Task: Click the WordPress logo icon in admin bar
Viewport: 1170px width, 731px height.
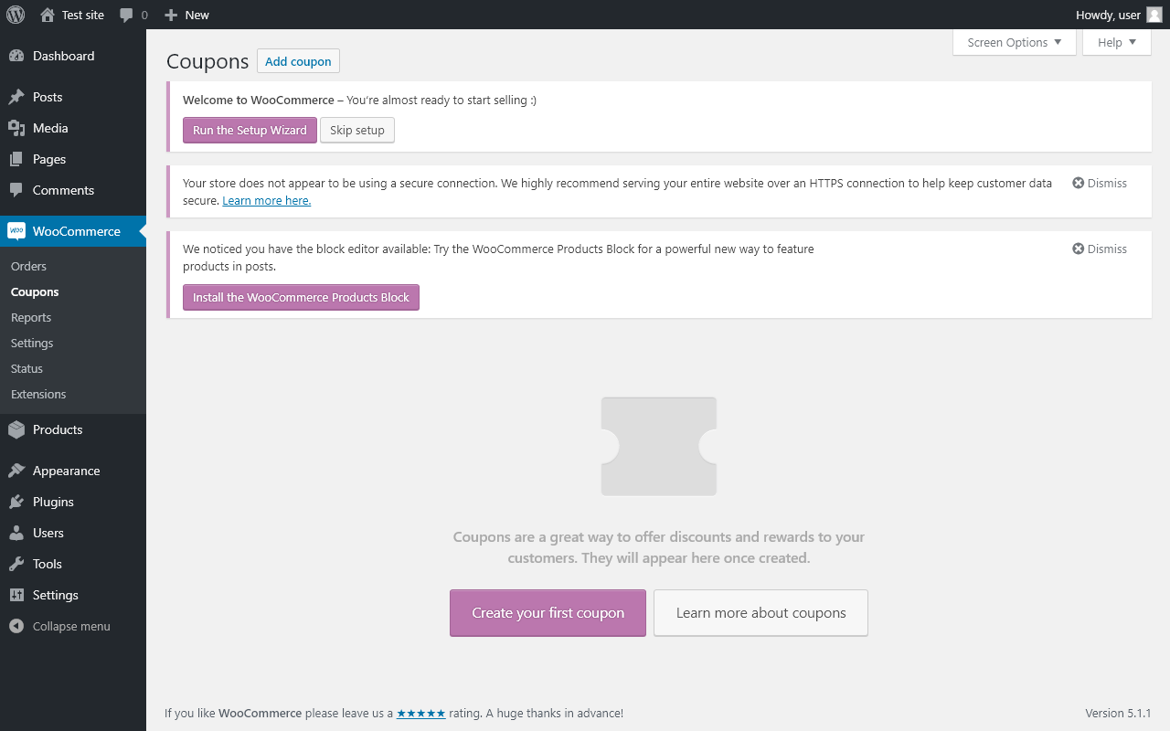Action: (x=16, y=15)
